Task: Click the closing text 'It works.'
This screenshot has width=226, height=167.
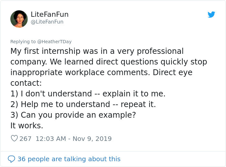Action: pos(27,126)
